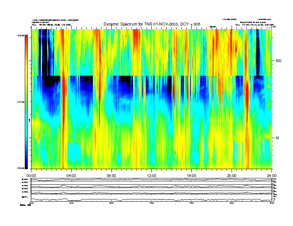Screen dimensions: 293x226
Task: Click the 100 frequency axis label
Action: point(278,61)
